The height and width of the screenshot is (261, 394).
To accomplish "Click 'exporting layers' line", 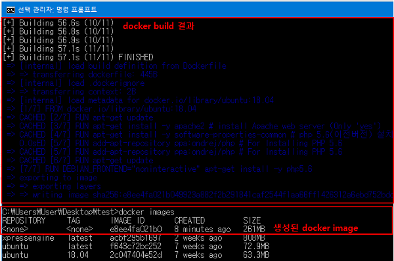I will pyautogui.click(x=54, y=186).
